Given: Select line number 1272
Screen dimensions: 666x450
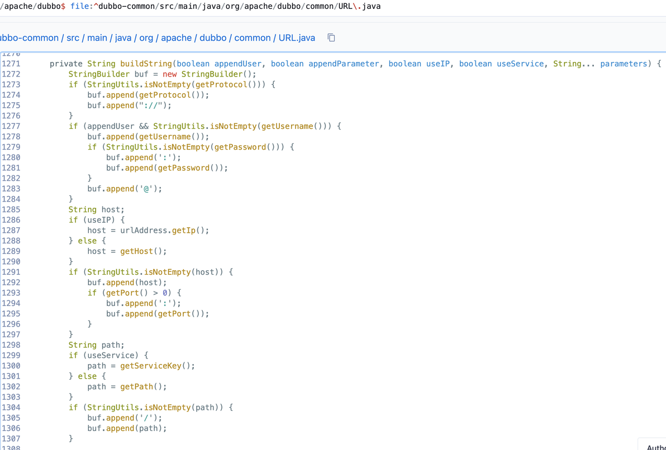Looking at the screenshot, I should [11, 74].
